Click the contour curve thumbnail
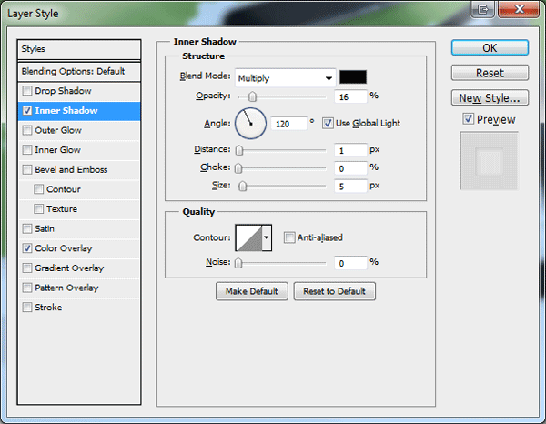 [x=248, y=237]
